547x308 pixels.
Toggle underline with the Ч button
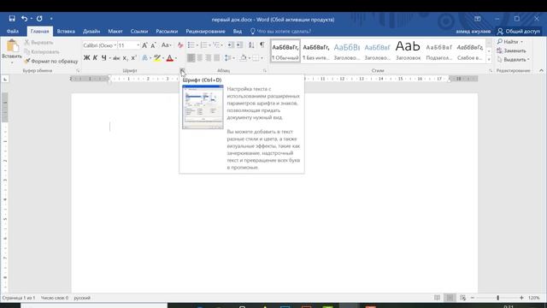[104, 58]
